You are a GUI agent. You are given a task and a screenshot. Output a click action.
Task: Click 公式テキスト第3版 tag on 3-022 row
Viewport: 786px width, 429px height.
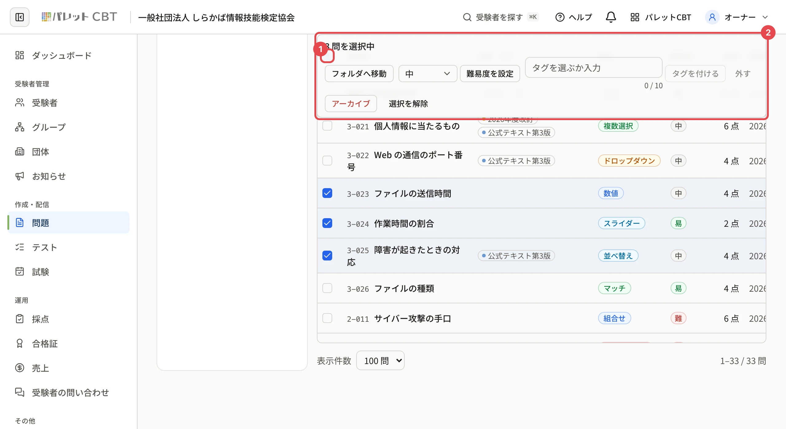coord(516,161)
